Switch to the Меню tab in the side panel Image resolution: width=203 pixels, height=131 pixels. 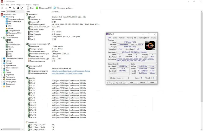(x=3, y=11)
